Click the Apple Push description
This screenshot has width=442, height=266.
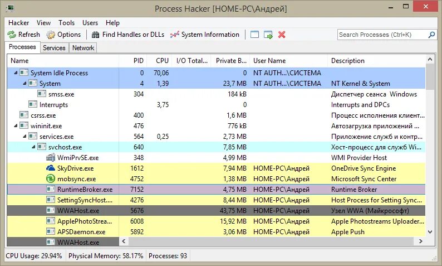pos(348,232)
